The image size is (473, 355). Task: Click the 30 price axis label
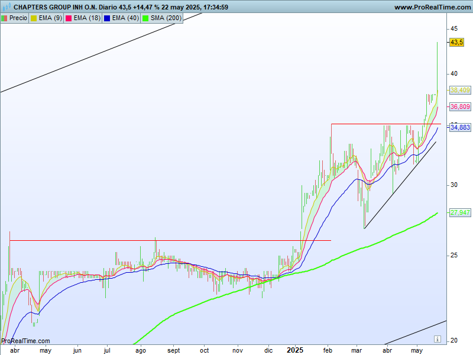pyautogui.click(x=453, y=185)
